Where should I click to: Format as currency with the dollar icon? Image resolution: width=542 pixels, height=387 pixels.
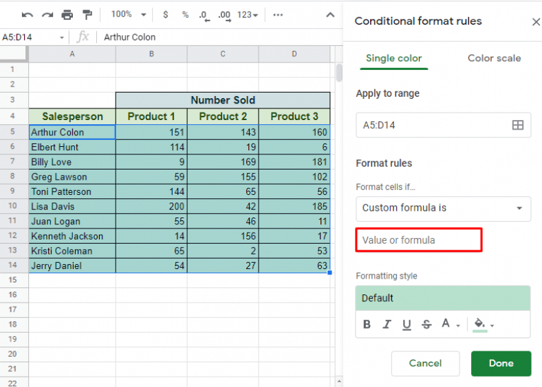point(165,14)
